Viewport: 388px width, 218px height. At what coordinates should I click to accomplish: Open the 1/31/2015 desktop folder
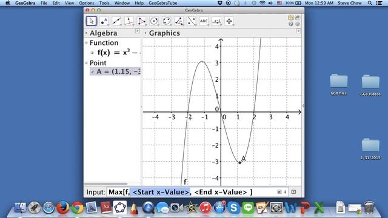[370, 149]
